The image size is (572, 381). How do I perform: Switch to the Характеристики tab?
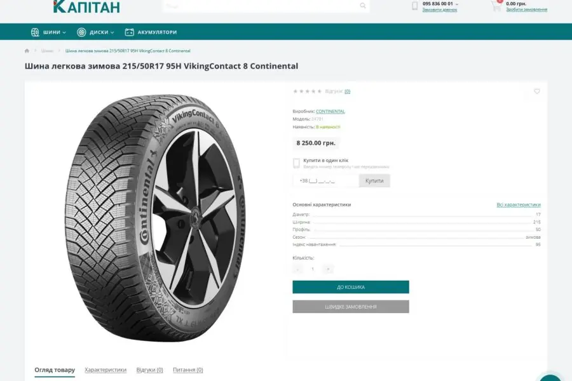coord(106,370)
